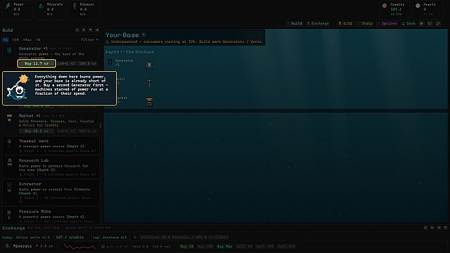Viewport: 450px width, 253px height.
Task: Select the x% purchase multiplier
Action: tap(38, 39)
